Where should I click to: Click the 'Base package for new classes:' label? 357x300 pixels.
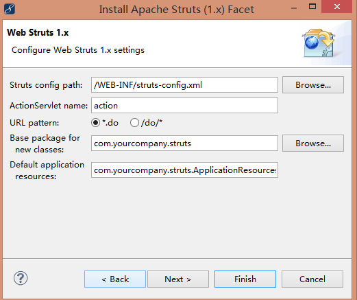pyautogui.click(x=45, y=143)
